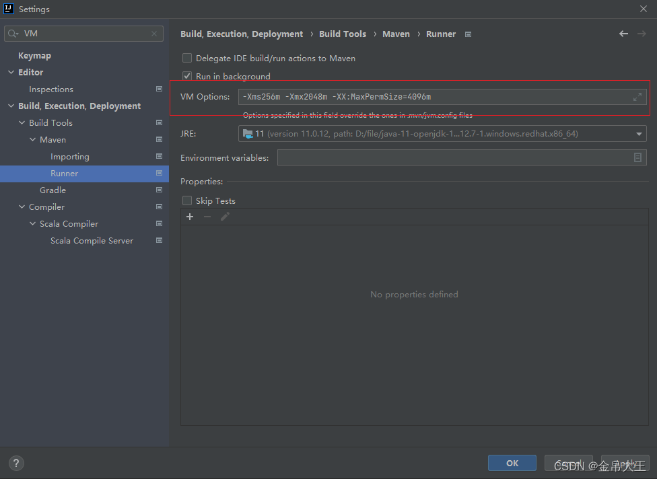Click the Runner breadcrumb
Screen dimensions: 657x479
(441, 34)
